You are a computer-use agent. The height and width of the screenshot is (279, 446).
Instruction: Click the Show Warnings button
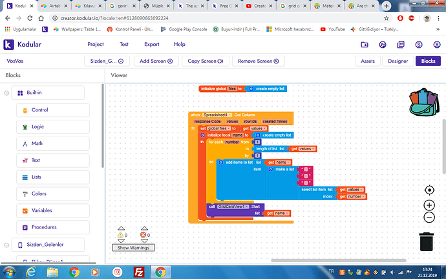pos(132,247)
